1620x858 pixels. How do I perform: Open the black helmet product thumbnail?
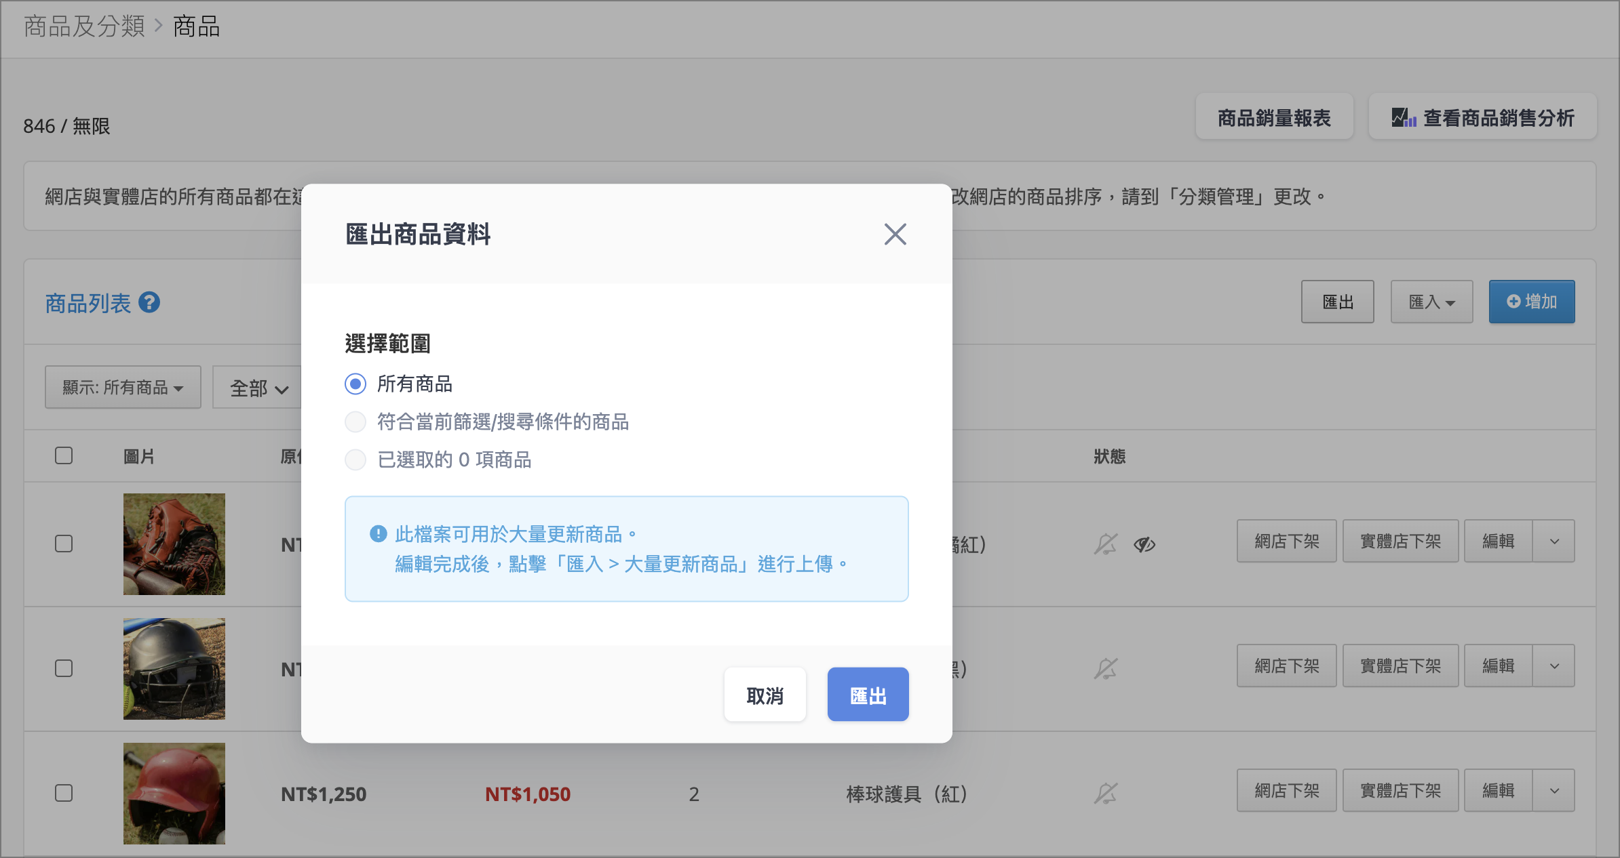174,669
